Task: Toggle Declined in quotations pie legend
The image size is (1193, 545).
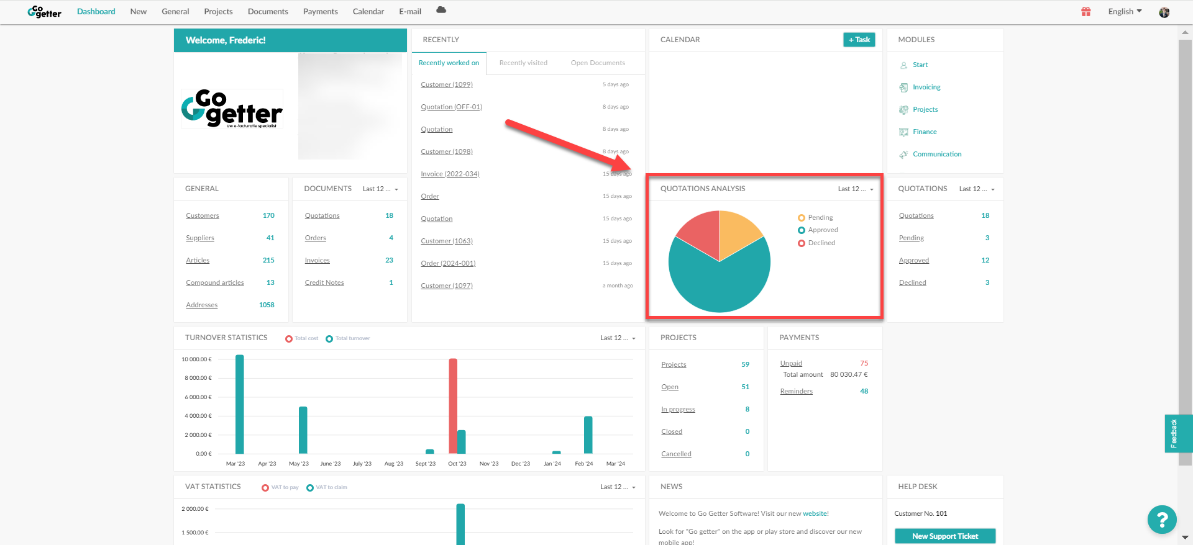Action: 816,243
